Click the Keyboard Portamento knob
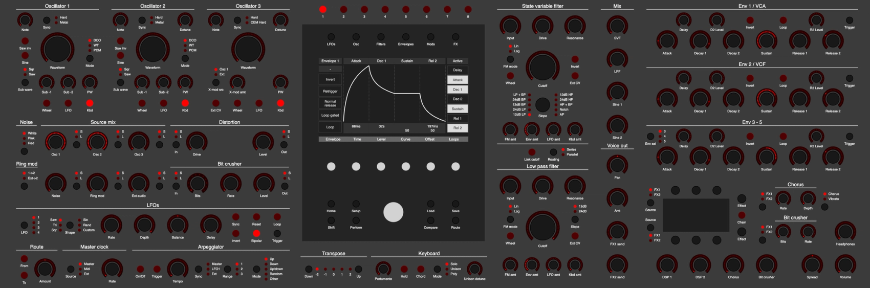This screenshot has height=288, width=870. [x=383, y=269]
